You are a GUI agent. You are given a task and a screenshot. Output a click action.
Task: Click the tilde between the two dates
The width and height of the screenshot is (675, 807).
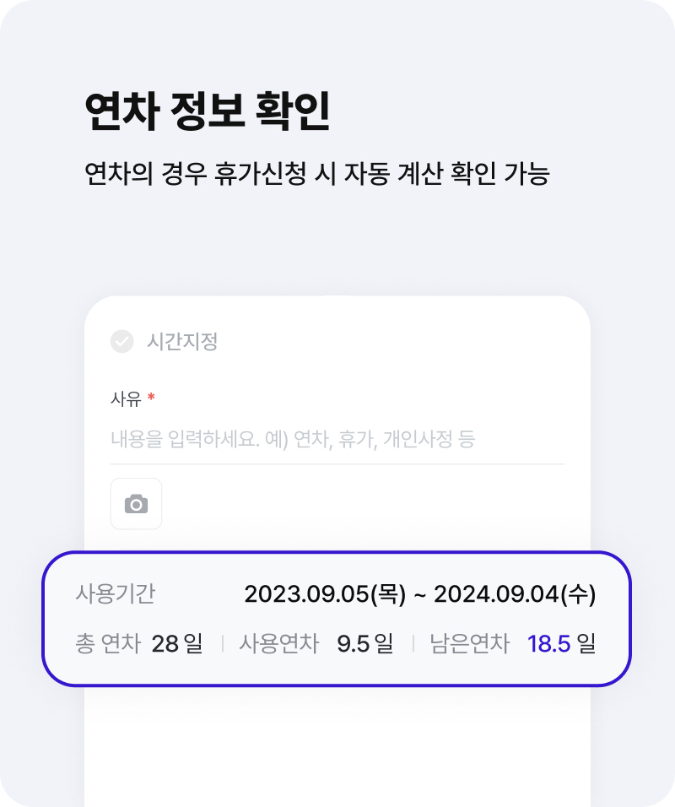pyautogui.click(x=420, y=595)
